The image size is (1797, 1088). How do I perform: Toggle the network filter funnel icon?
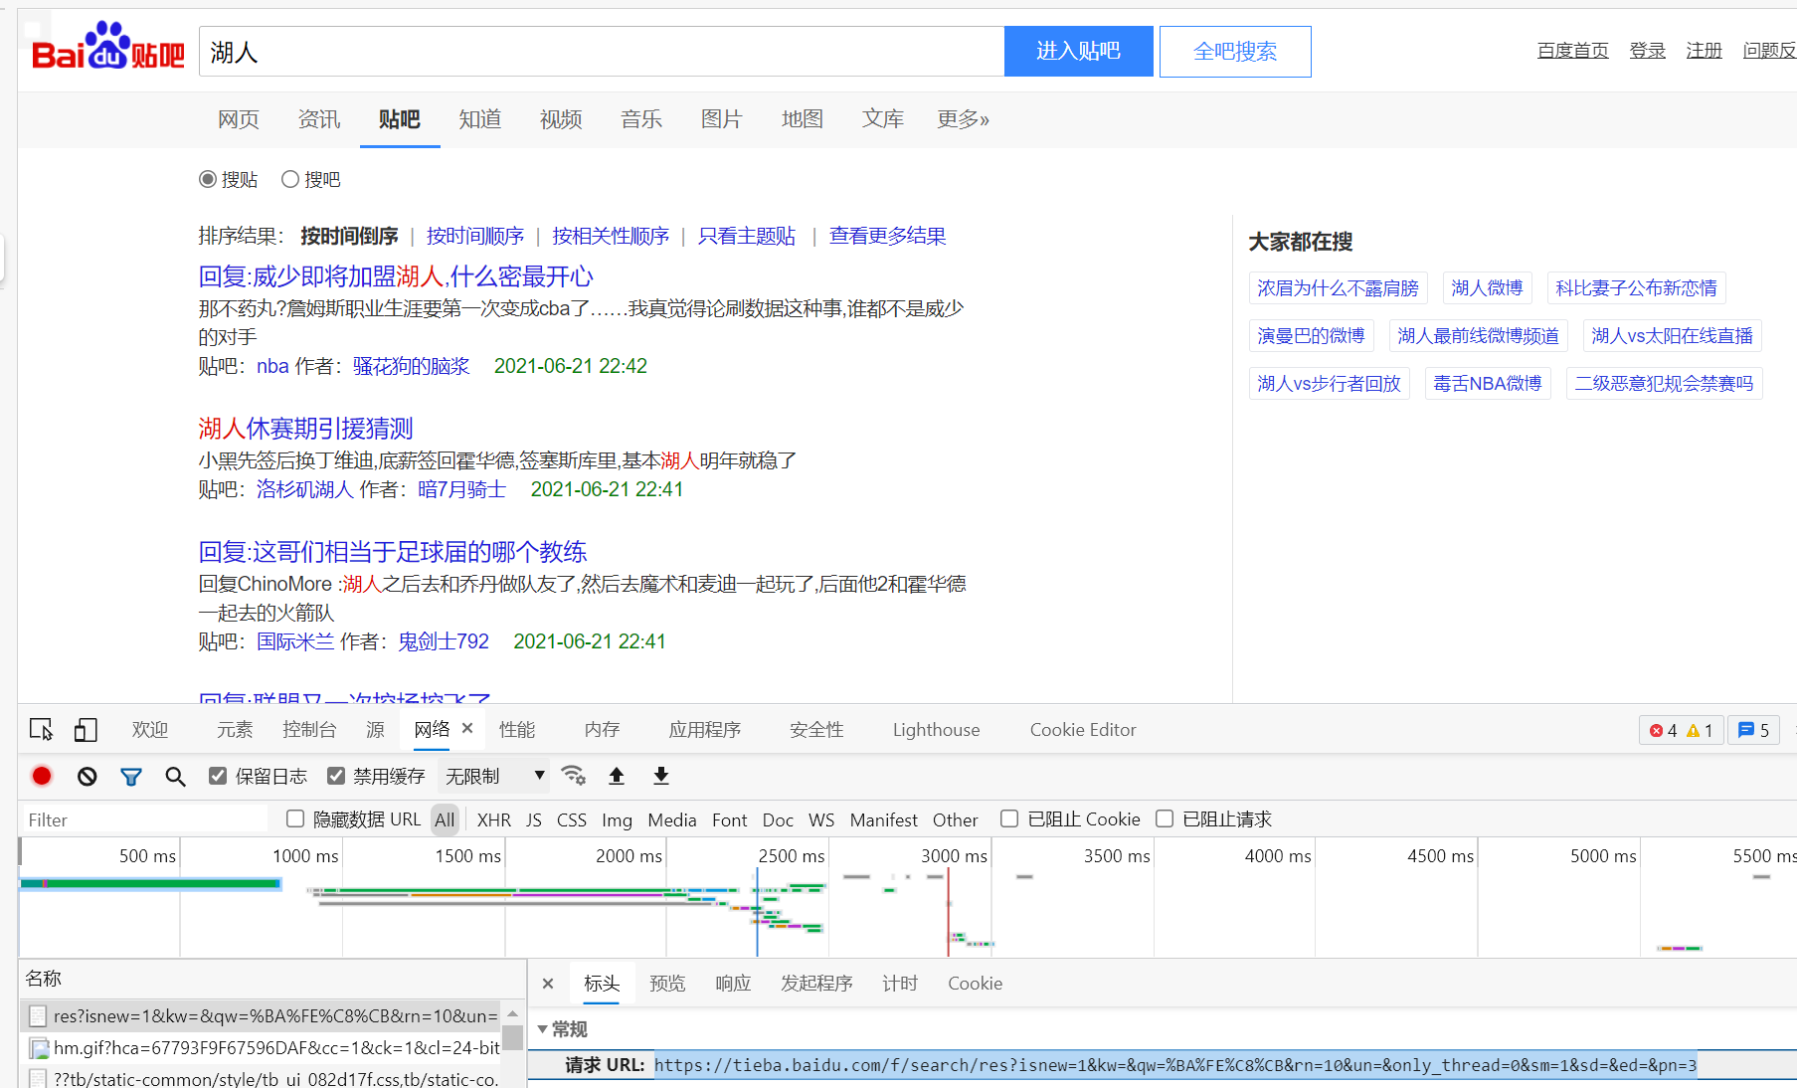point(131,776)
